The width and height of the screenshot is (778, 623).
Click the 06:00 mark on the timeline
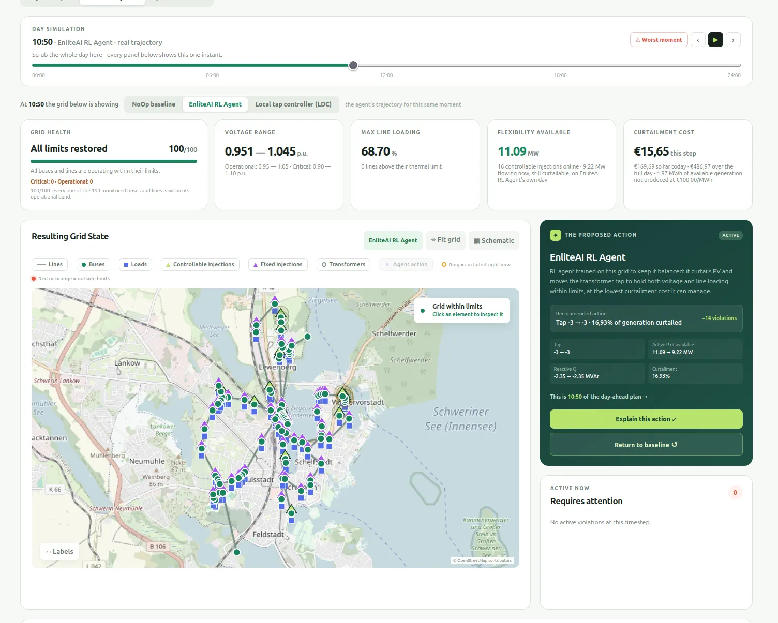pyautogui.click(x=212, y=75)
